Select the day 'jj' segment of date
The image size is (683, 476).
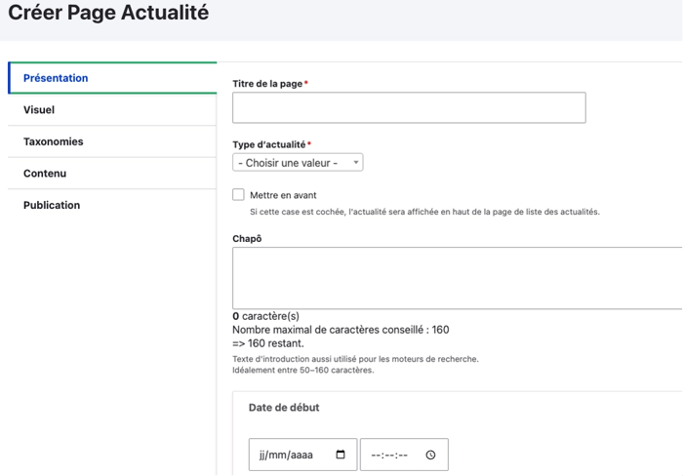click(262, 455)
